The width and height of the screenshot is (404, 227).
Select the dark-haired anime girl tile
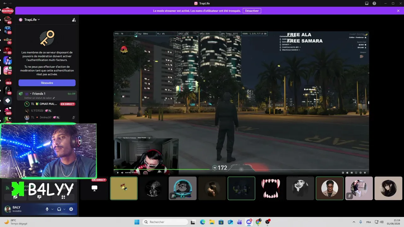pos(389,188)
